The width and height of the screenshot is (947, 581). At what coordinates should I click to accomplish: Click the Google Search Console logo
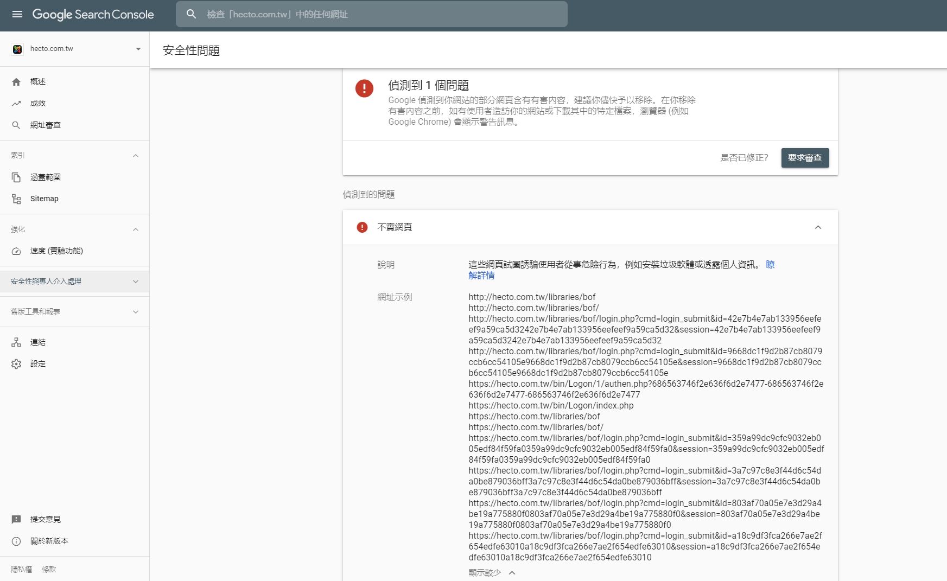coord(93,15)
